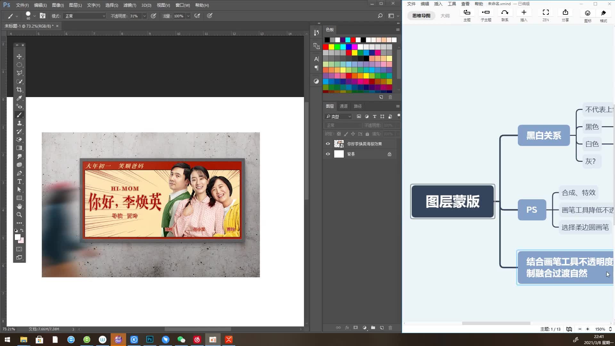This screenshot has height=346, width=615.
Task: Click the XMind ZEN mode icon
Action: (x=545, y=15)
